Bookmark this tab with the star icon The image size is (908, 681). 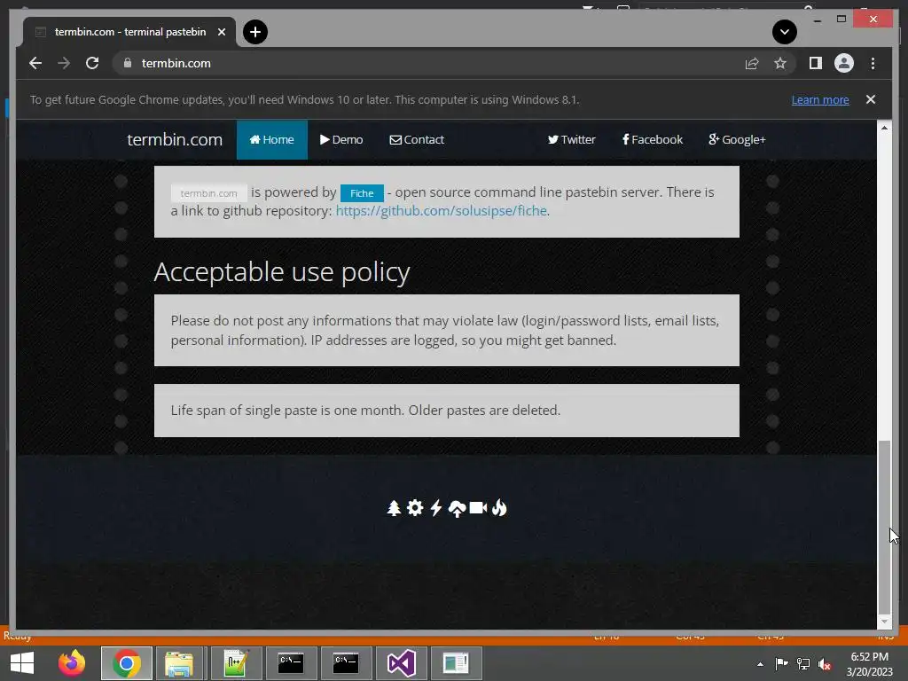click(780, 63)
